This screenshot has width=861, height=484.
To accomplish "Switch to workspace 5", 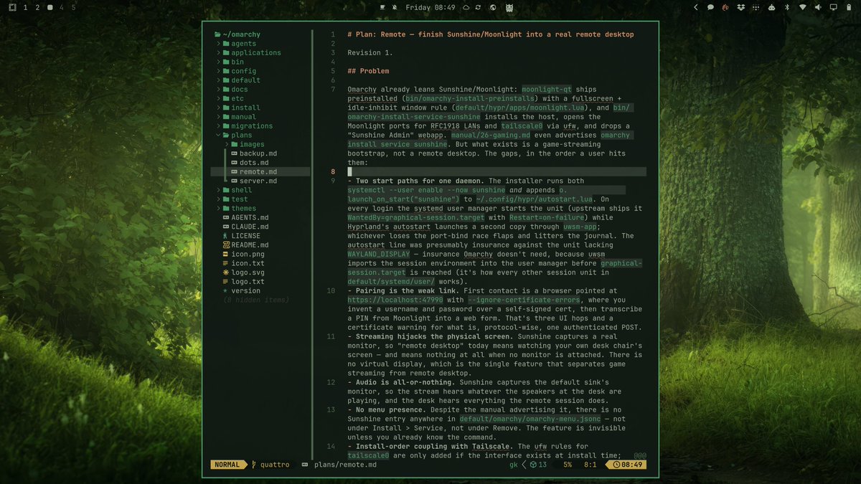I will click(72, 7).
